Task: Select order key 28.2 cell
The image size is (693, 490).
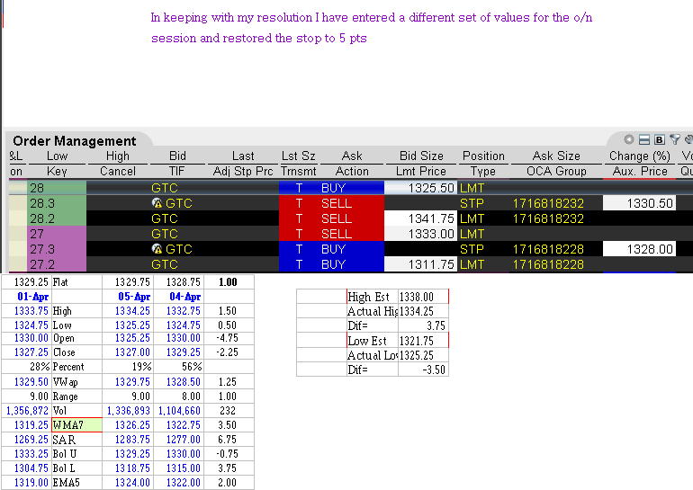Action: [57, 218]
